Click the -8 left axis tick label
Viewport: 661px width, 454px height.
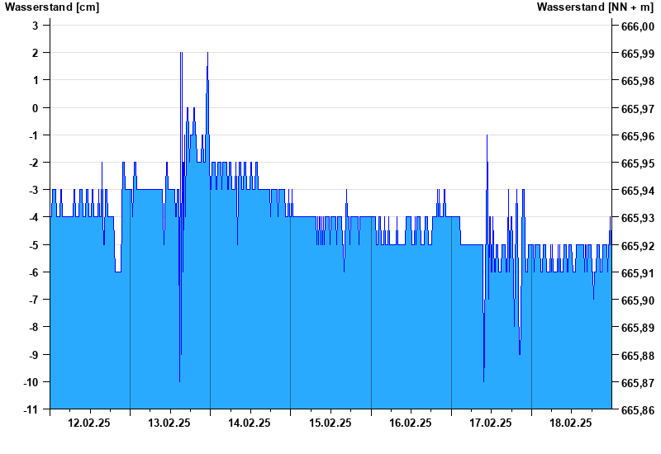click(34, 327)
